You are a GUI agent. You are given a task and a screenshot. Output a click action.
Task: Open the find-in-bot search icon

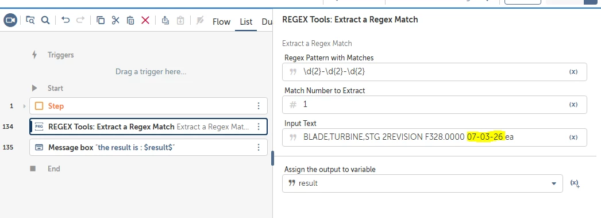[x=30, y=20]
